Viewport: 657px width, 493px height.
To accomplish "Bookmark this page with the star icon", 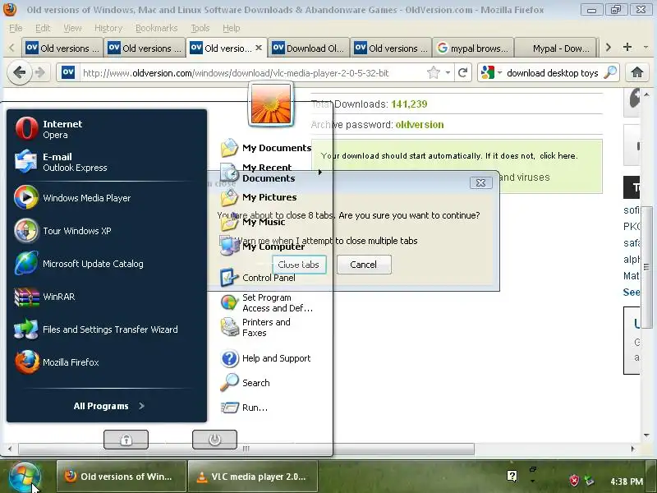I will (434, 73).
